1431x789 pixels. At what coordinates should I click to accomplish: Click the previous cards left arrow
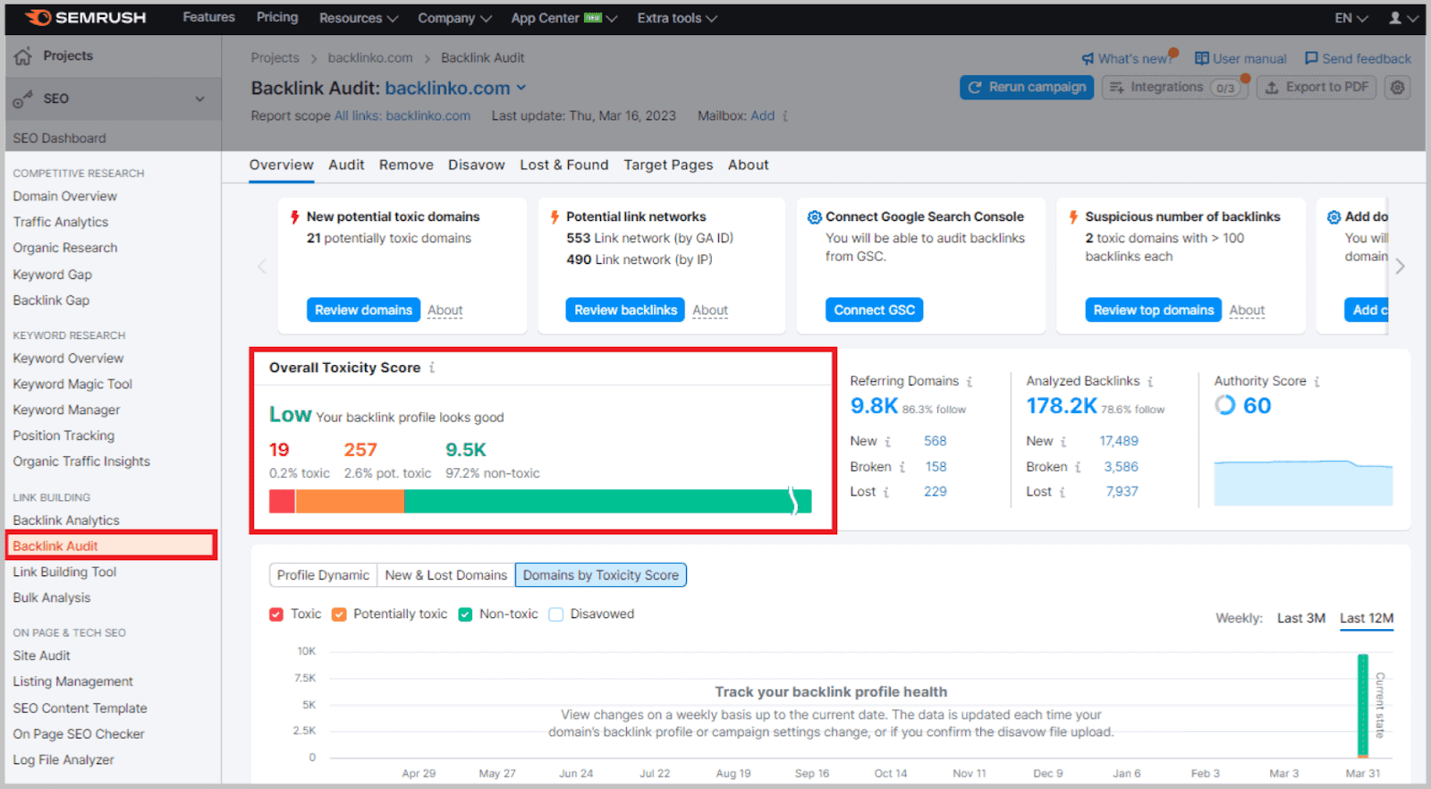(262, 267)
